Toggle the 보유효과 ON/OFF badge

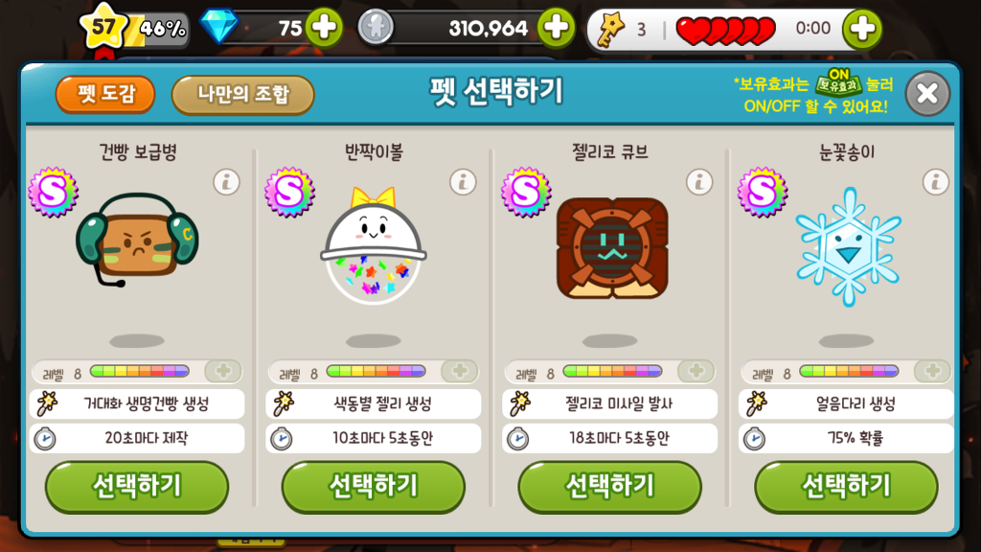[838, 82]
